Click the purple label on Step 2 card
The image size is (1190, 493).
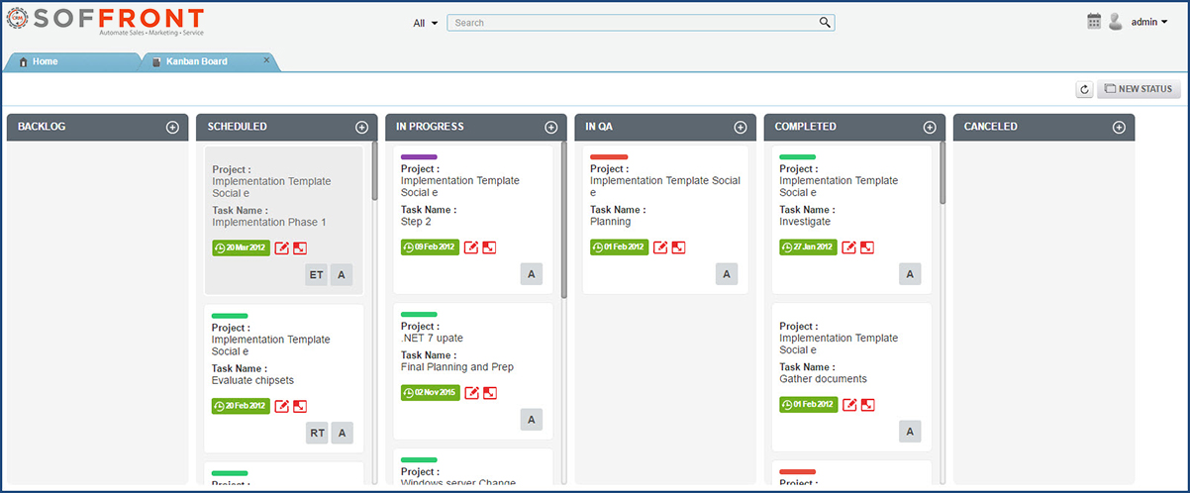click(x=419, y=156)
